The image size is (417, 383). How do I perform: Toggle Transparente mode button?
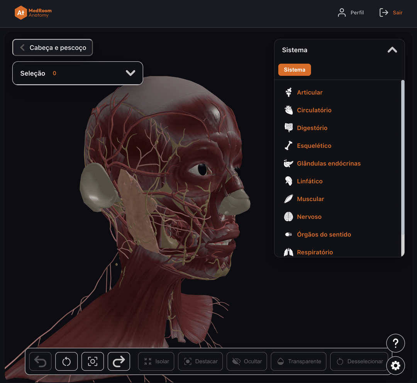point(298,361)
